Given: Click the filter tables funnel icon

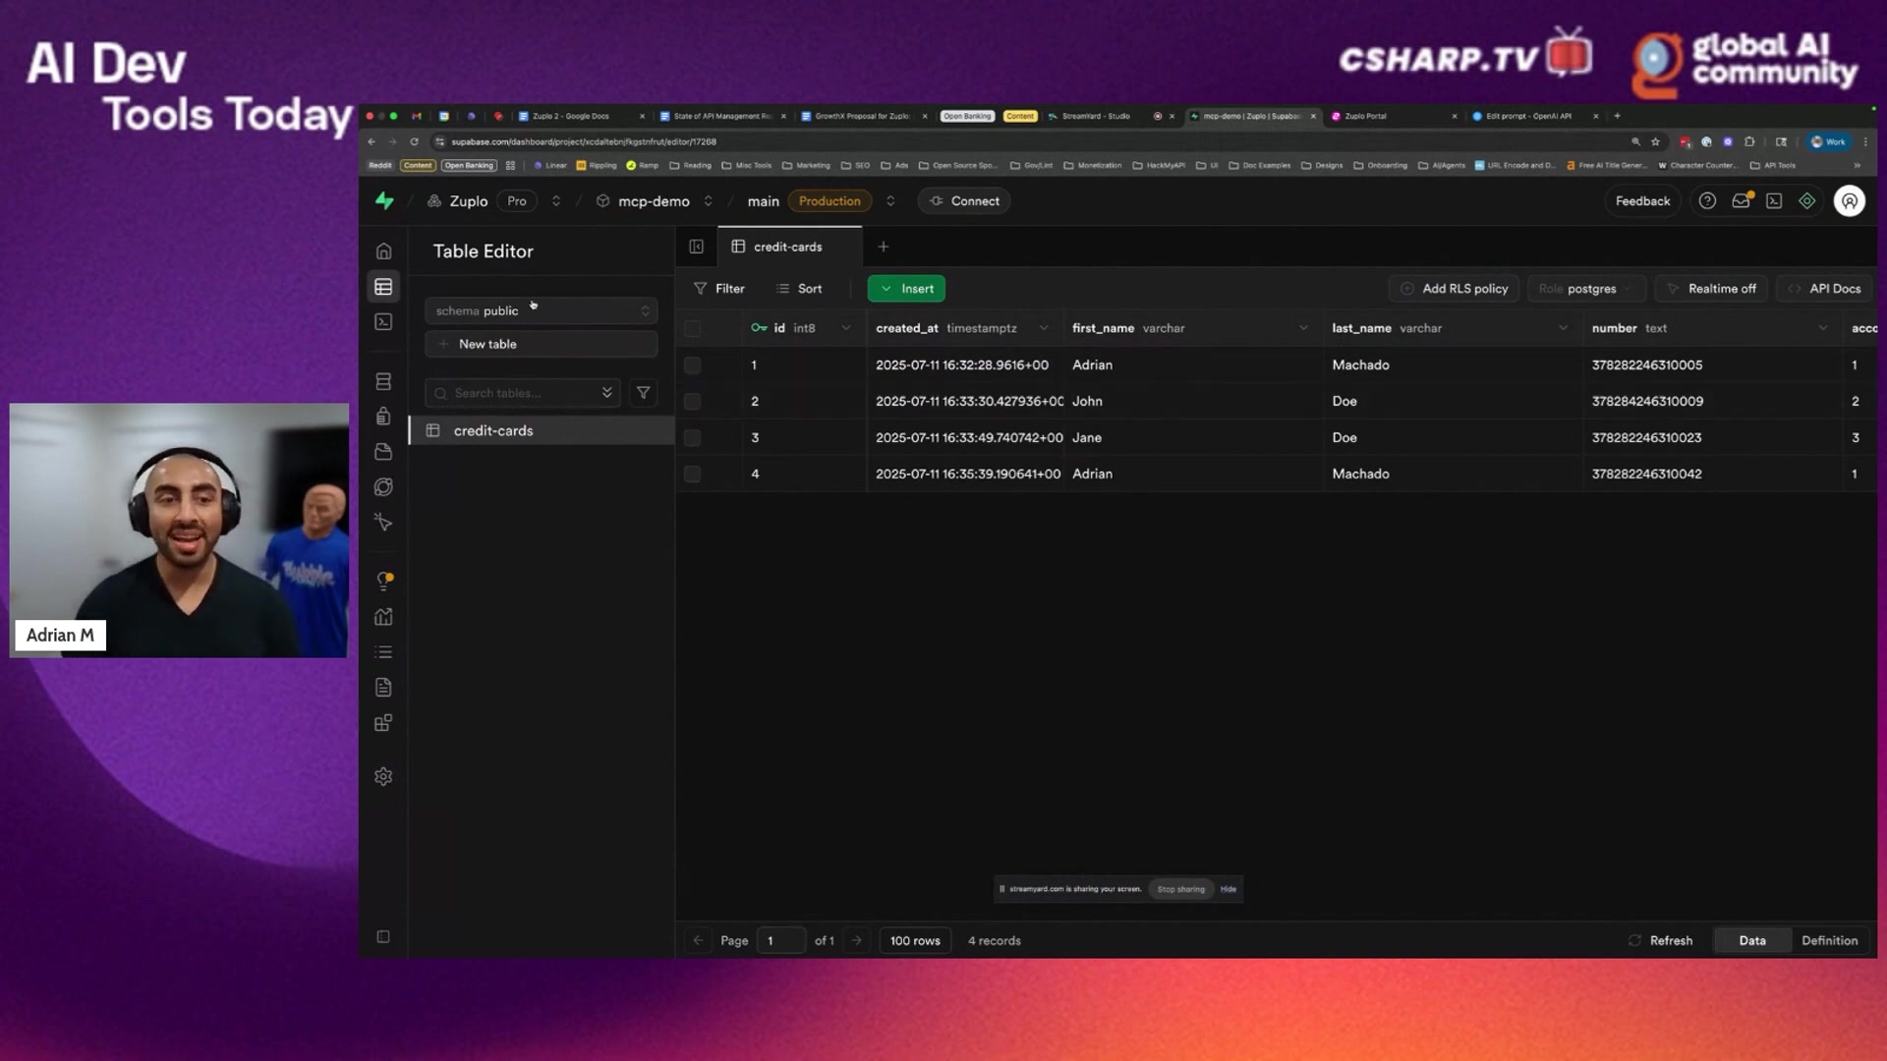Looking at the screenshot, I should 643,393.
